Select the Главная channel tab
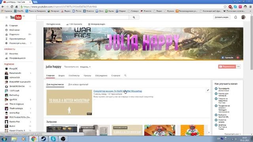This screenshot has width=253, height=142. click(51, 75)
